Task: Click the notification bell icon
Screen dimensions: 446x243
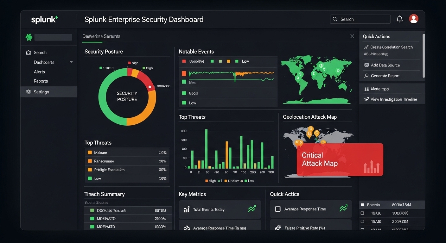Action: coord(399,19)
